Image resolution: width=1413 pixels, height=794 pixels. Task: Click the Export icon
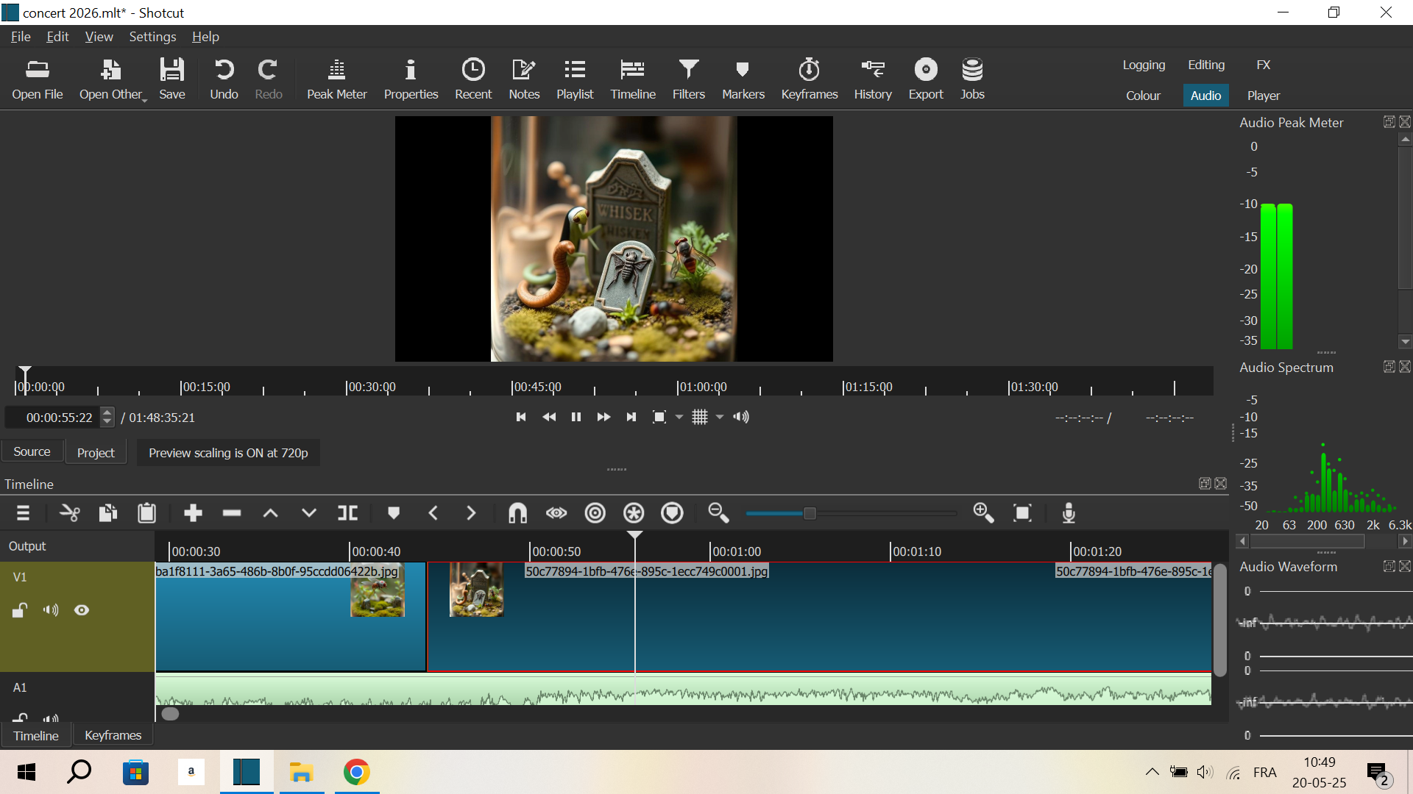[925, 79]
